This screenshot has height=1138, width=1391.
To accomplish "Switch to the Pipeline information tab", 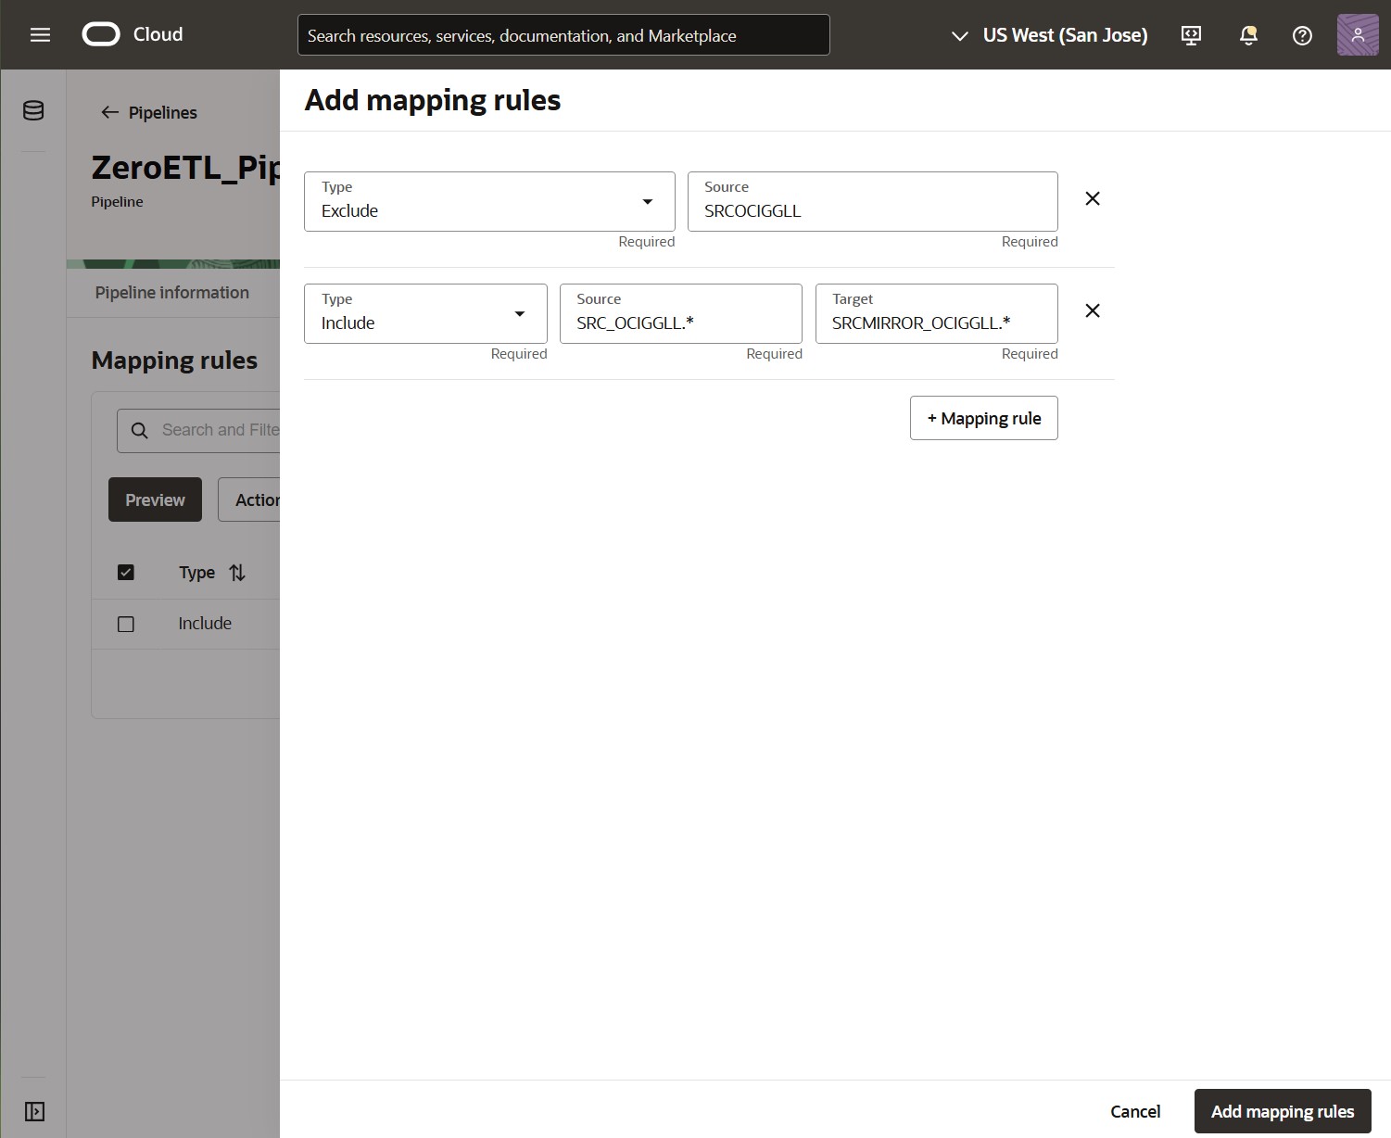I will 171,292.
